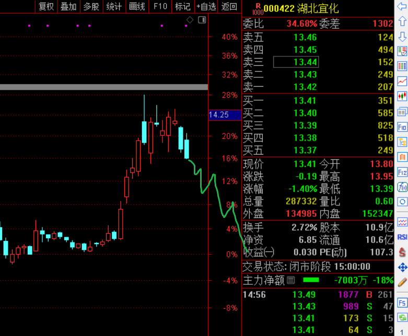Image resolution: width=408 pixels, height=336 pixels.
Task: Click the 14:56 trade row at 13.49
Action: click(x=318, y=295)
